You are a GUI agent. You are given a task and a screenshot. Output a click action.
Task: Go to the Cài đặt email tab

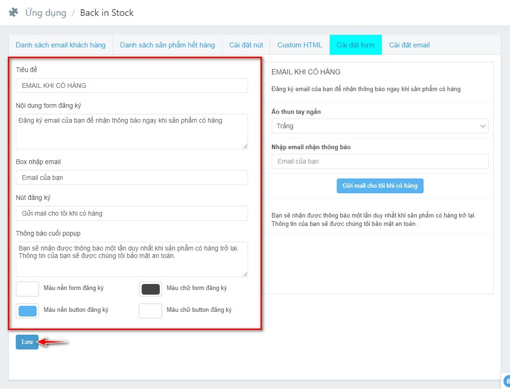[409, 45]
